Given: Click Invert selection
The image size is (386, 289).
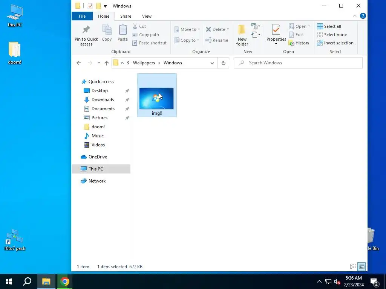Looking at the screenshot, I should pyautogui.click(x=335, y=43).
